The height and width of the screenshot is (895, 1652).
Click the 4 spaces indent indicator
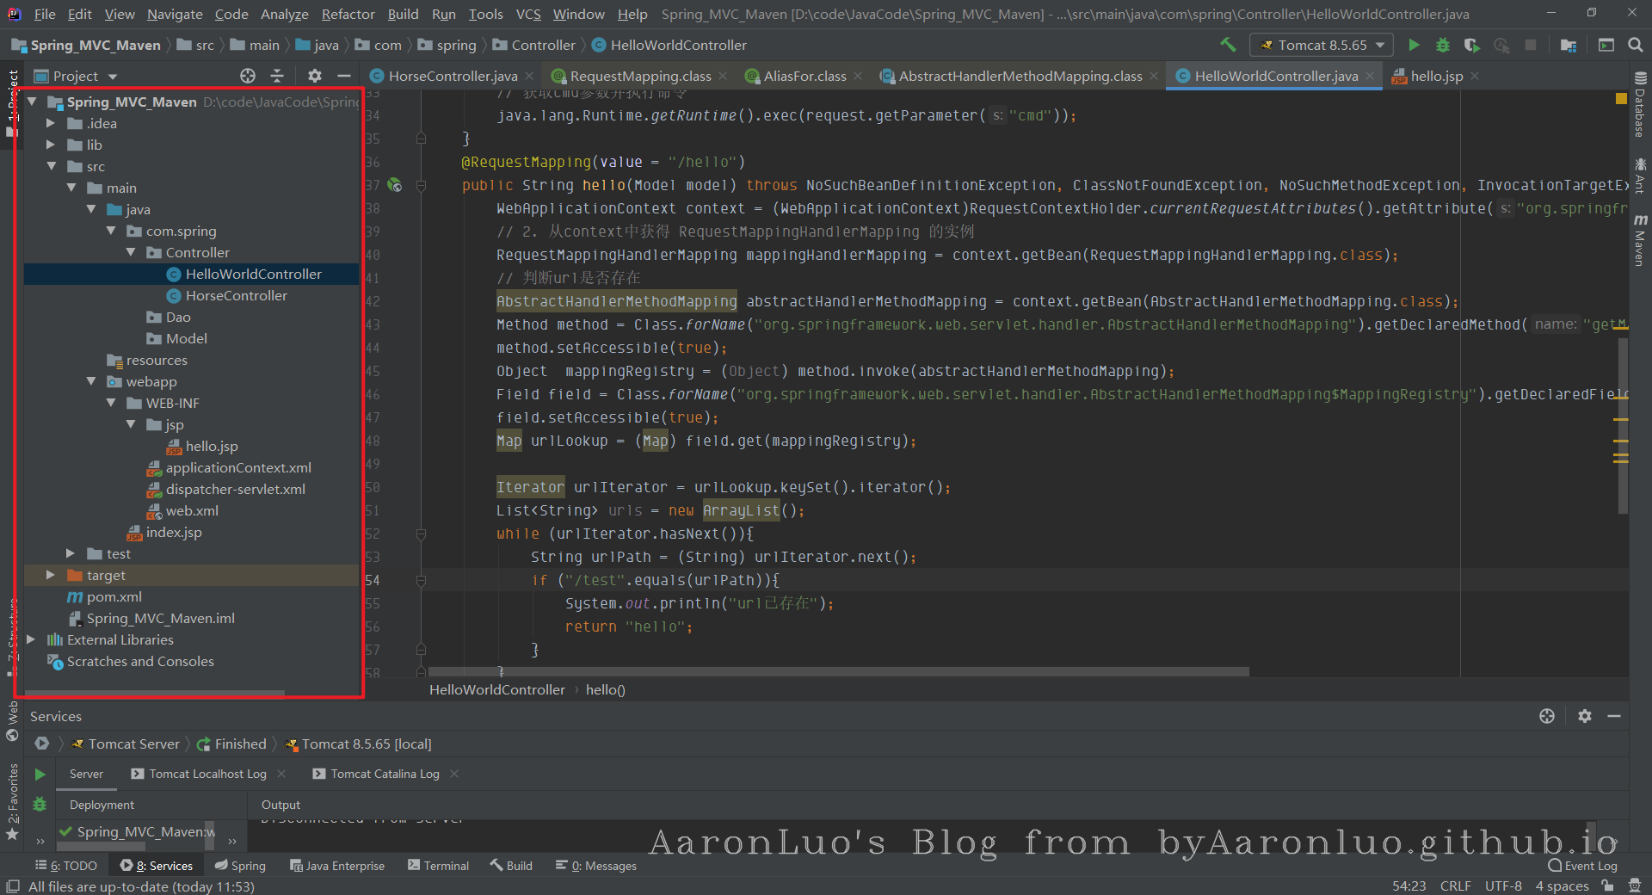pos(1562,886)
